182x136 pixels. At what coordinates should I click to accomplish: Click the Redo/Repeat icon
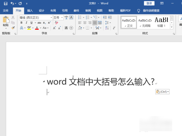20,4
